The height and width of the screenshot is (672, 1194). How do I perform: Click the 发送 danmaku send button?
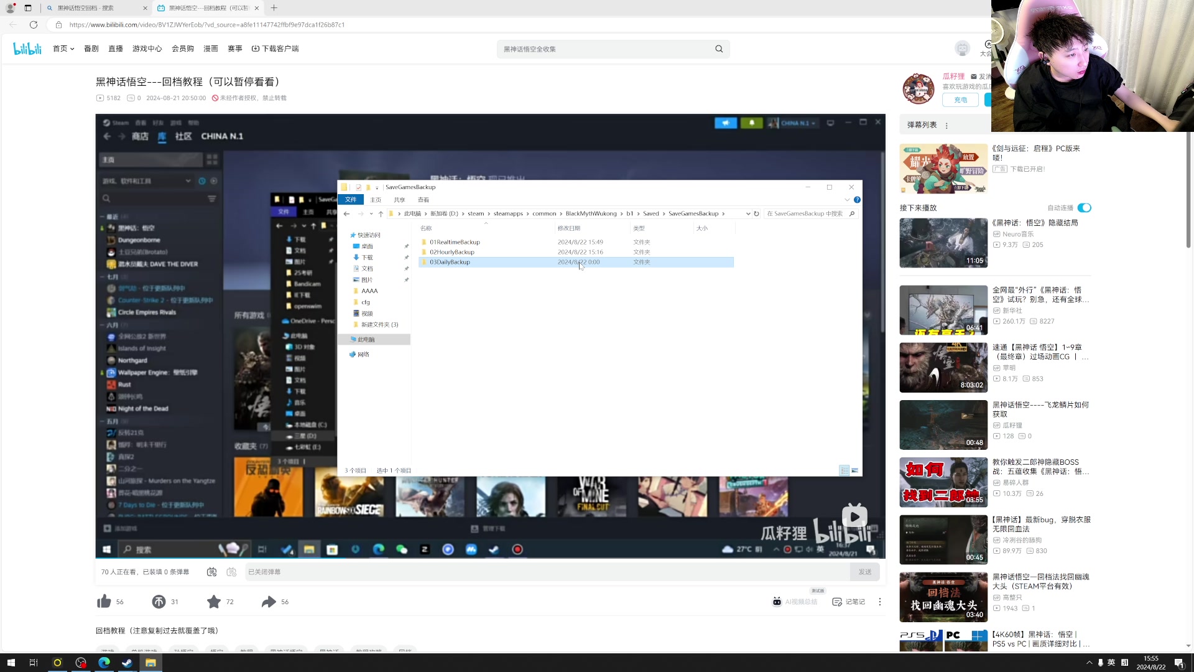(x=865, y=572)
